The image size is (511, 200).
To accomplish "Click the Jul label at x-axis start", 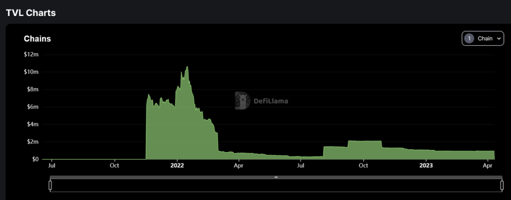I will (52, 165).
